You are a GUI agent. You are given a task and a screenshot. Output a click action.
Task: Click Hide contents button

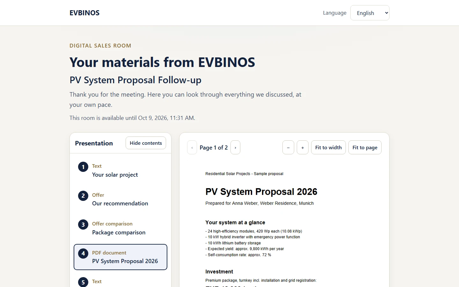pos(146,143)
